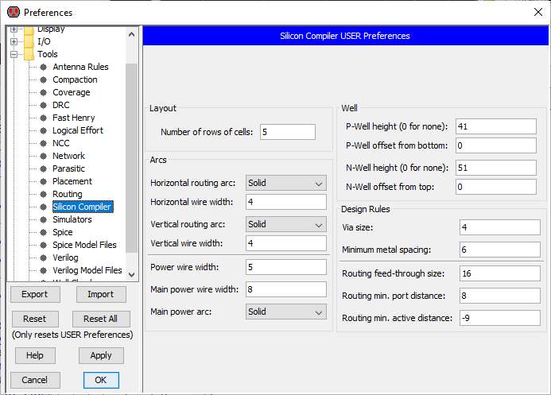
Task: Click the Export button
Action: click(x=34, y=294)
